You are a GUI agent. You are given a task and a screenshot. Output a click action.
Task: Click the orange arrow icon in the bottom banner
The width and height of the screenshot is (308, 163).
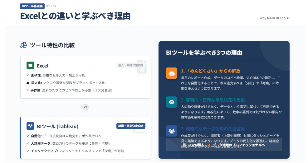[208, 145]
